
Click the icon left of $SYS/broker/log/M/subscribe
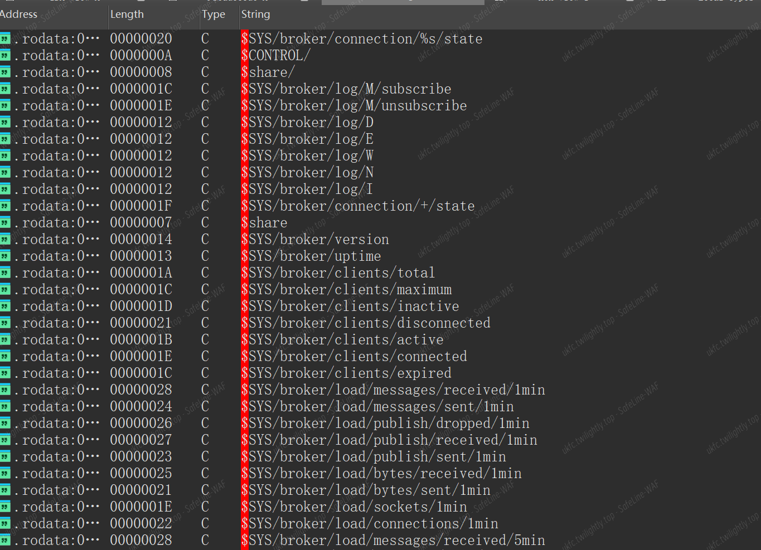(5, 89)
